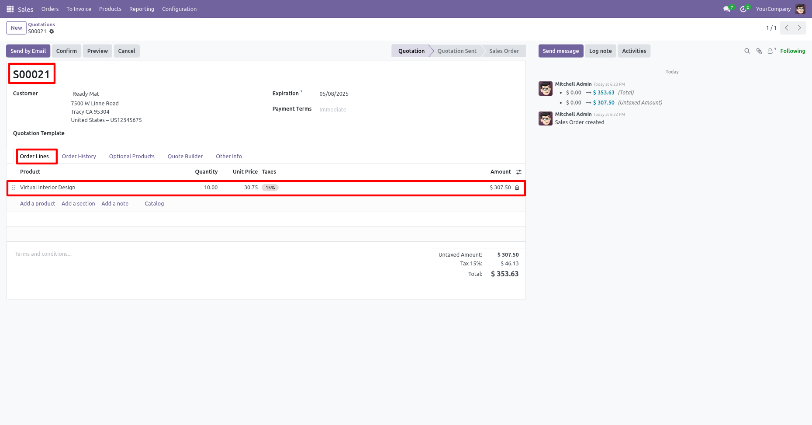Click the Sales app title
This screenshot has width=812, height=425.
[25, 9]
